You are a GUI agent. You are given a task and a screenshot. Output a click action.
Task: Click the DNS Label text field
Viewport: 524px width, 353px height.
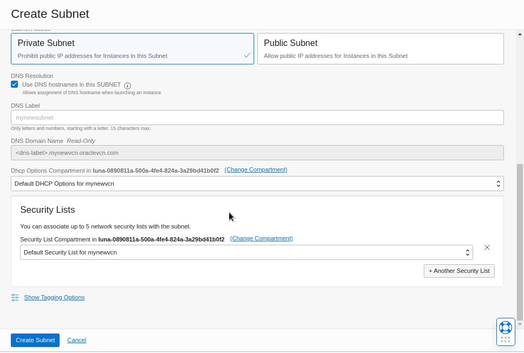(x=257, y=117)
